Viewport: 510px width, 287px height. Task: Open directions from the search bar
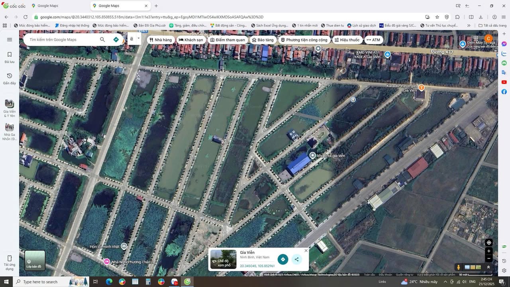tap(116, 39)
